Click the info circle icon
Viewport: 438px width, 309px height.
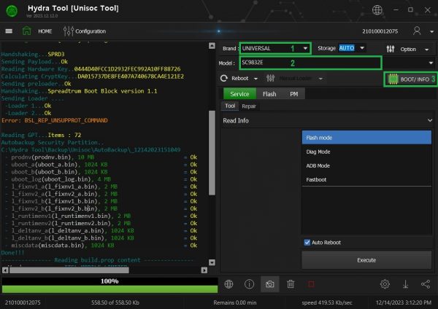[x=249, y=284]
